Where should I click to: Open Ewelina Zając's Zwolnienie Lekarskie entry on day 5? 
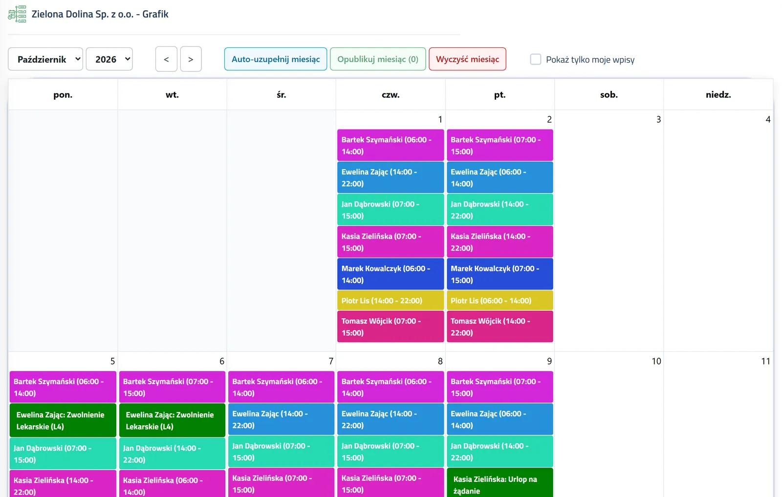click(63, 420)
